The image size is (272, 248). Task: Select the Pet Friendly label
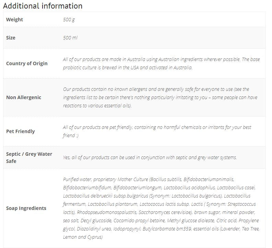click(x=20, y=131)
